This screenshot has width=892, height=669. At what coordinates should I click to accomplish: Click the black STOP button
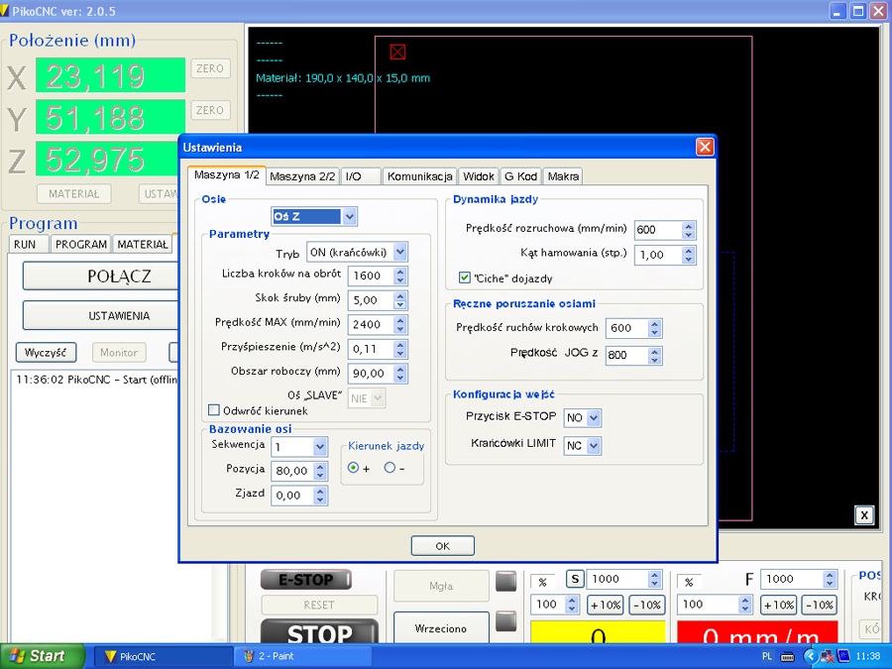(319, 631)
